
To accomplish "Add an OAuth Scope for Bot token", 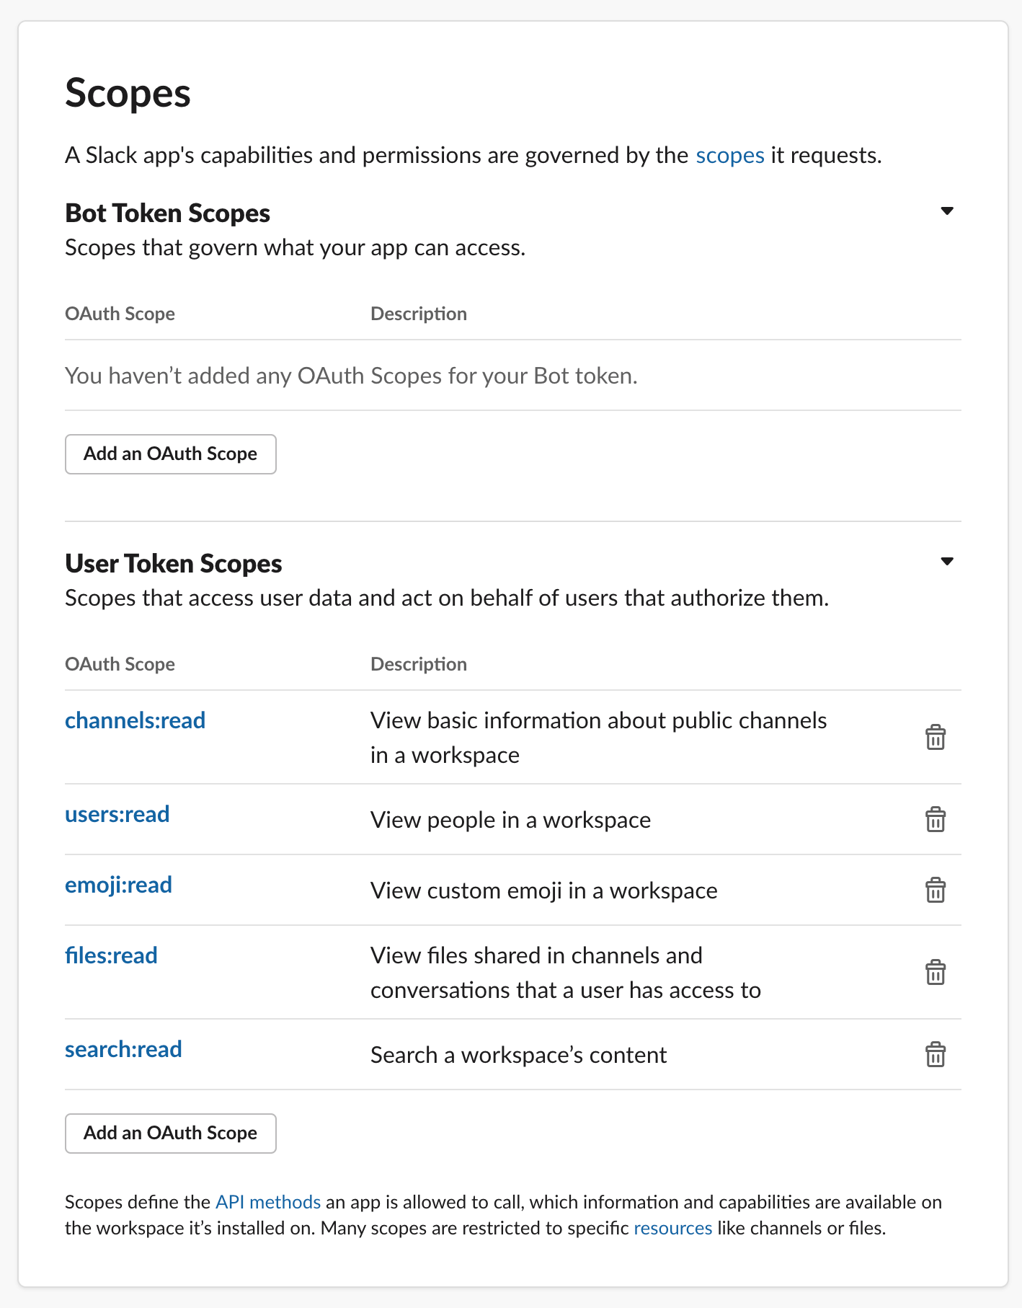I will 171,454.
